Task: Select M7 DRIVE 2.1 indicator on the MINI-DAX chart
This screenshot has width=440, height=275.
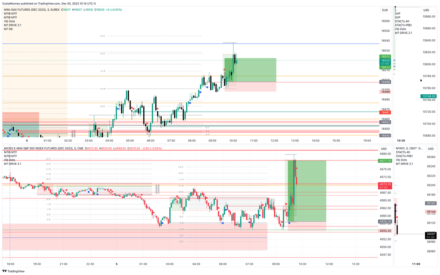Action: pos(12,25)
